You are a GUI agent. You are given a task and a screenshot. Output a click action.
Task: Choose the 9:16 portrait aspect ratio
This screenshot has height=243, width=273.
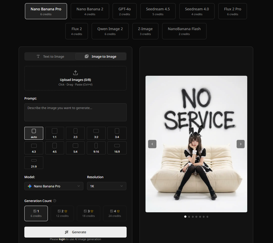(96, 148)
